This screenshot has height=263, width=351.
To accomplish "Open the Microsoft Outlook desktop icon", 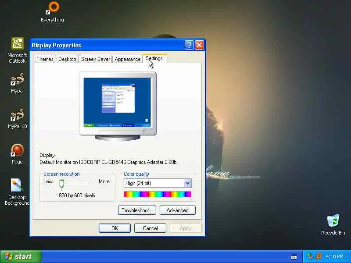I will coord(17,50).
